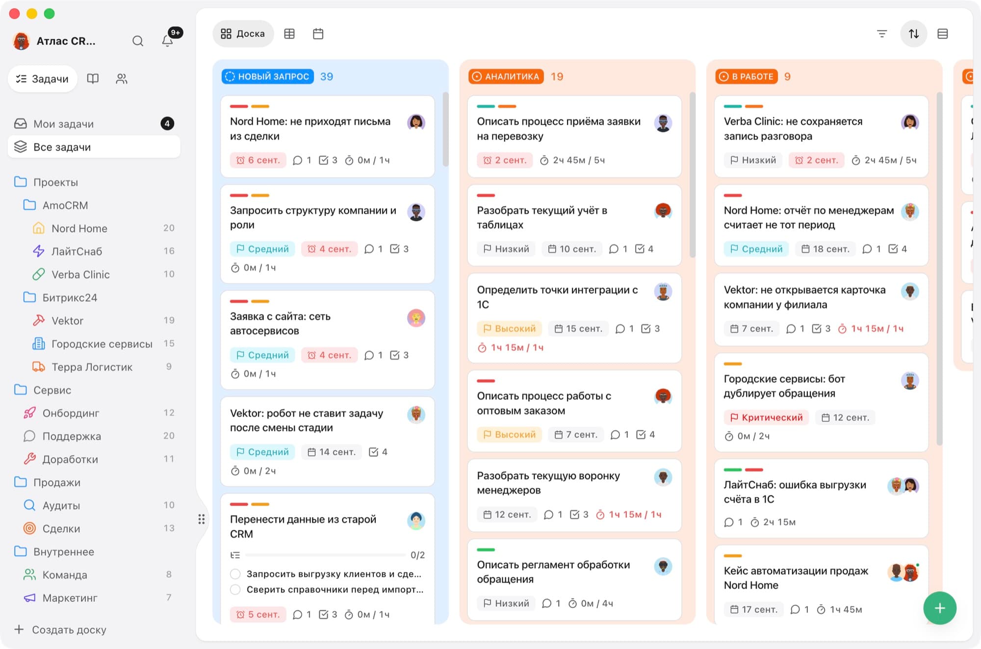Check subtask 'Сверить справочники перед импорт'
Screen dimensions: 981x649
pos(235,589)
